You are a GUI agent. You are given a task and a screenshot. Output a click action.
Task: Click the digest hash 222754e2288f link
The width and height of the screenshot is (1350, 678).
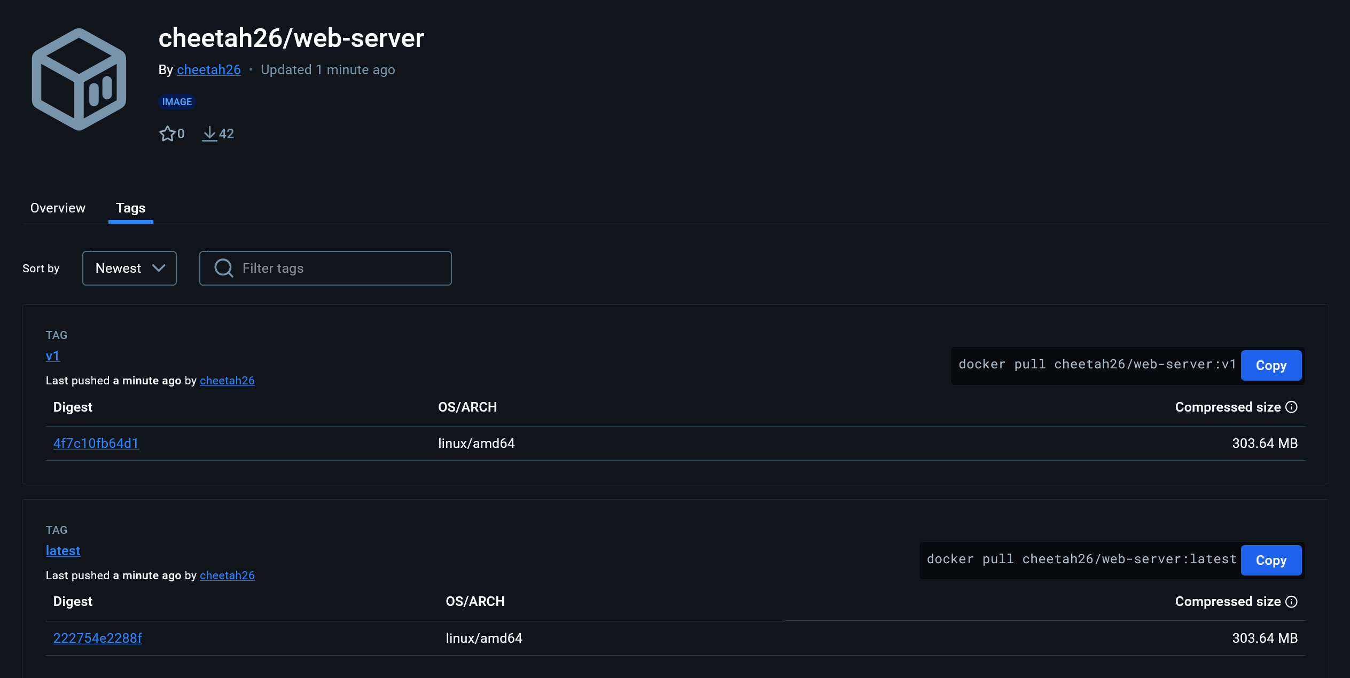(98, 637)
